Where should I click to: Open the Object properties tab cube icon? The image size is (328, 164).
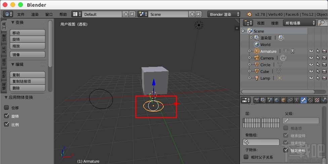click(283, 100)
